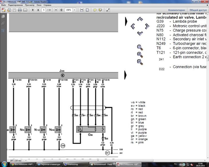Click the circled K symbol on J220

pyautogui.click(x=63, y=75)
